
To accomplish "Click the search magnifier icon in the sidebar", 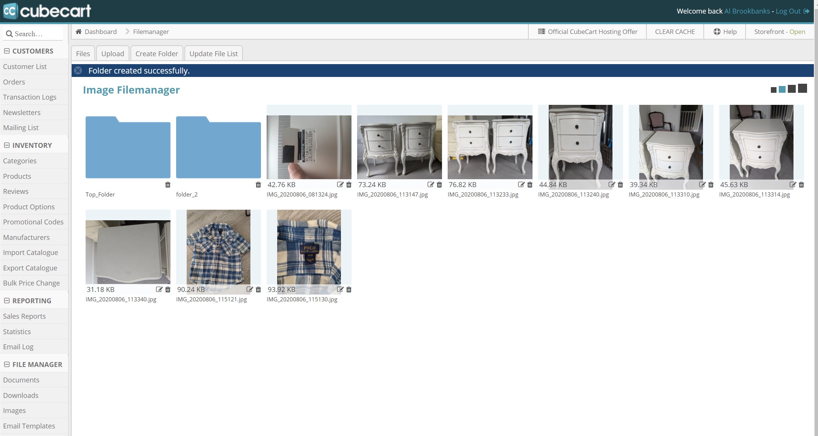I will click(9, 34).
